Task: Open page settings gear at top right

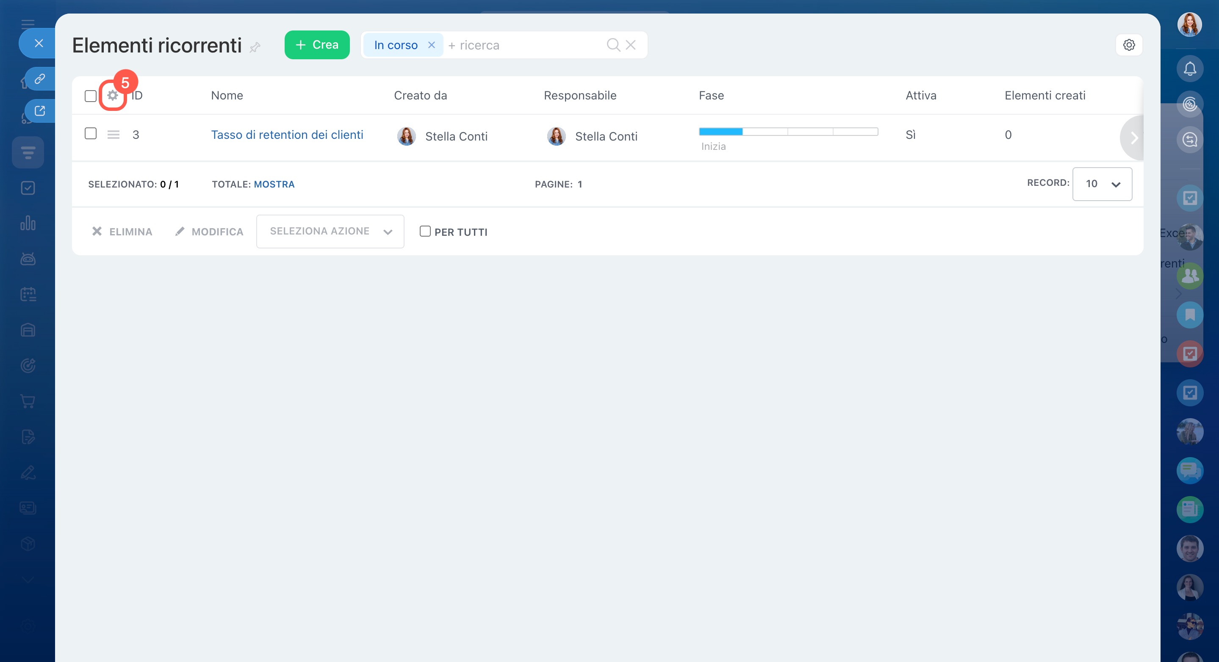Action: click(1129, 45)
